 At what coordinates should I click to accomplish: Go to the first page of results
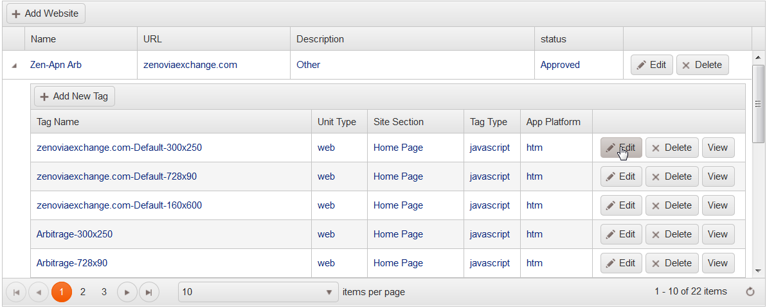[16, 292]
